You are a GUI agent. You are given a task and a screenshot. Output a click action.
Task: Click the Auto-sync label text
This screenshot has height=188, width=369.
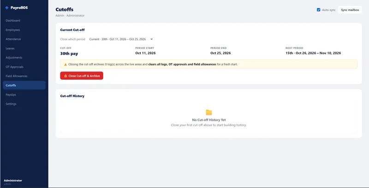tap(329, 10)
